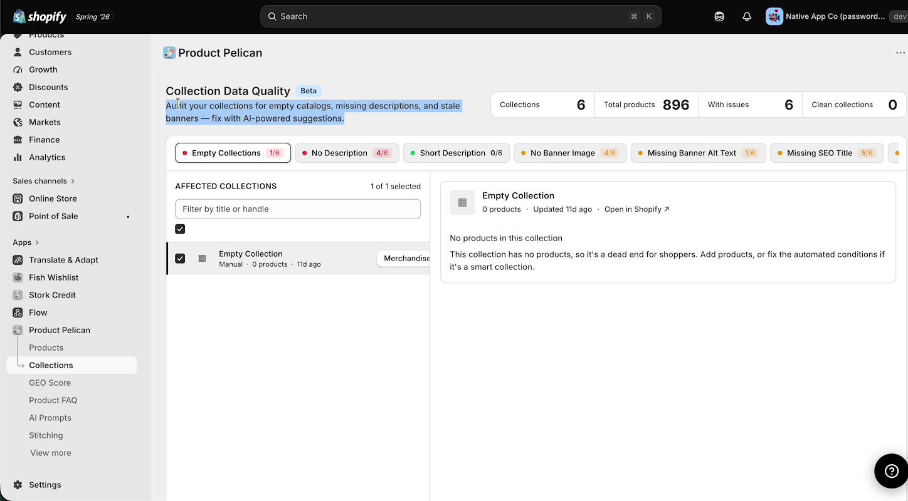Click the Finance sidebar icon
Screen dimensions: 908x501
pos(18,140)
